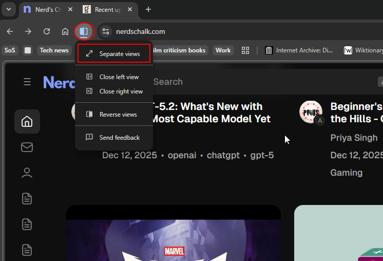
Task: Open the site hamburger menu
Action: coord(27,82)
